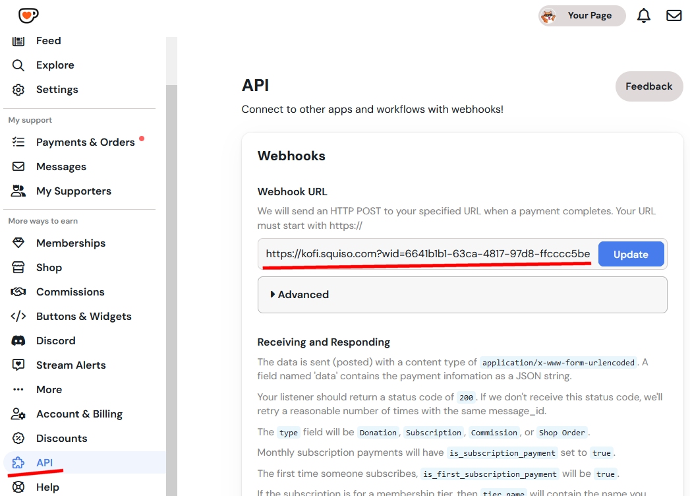
Task: Open the Memberships page
Action: [71, 243]
